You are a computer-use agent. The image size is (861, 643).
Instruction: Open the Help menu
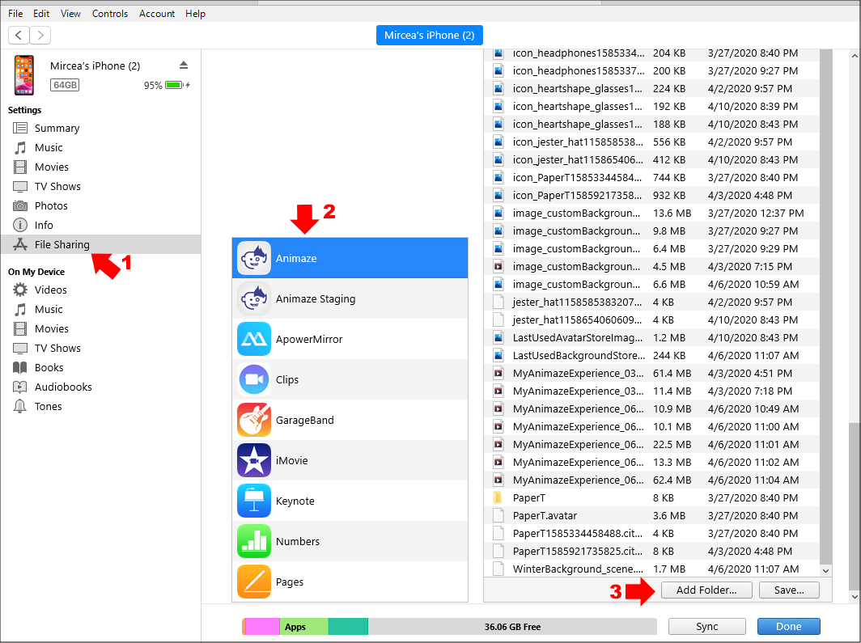point(195,13)
